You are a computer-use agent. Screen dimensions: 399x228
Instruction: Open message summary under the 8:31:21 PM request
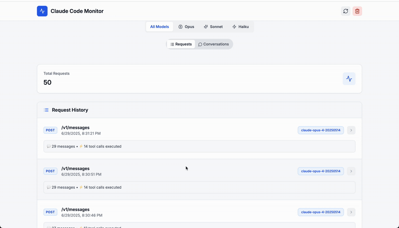click(x=199, y=146)
